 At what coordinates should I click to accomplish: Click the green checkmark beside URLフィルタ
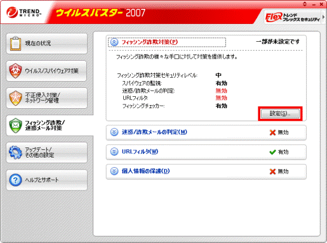point(272,152)
